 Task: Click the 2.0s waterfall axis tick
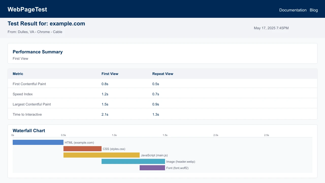click(216, 135)
